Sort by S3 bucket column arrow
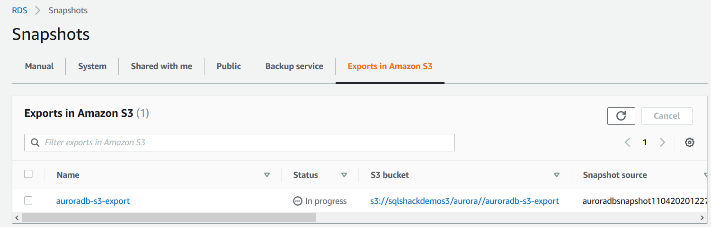The height and width of the screenshot is (227, 711). coord(557,175)
